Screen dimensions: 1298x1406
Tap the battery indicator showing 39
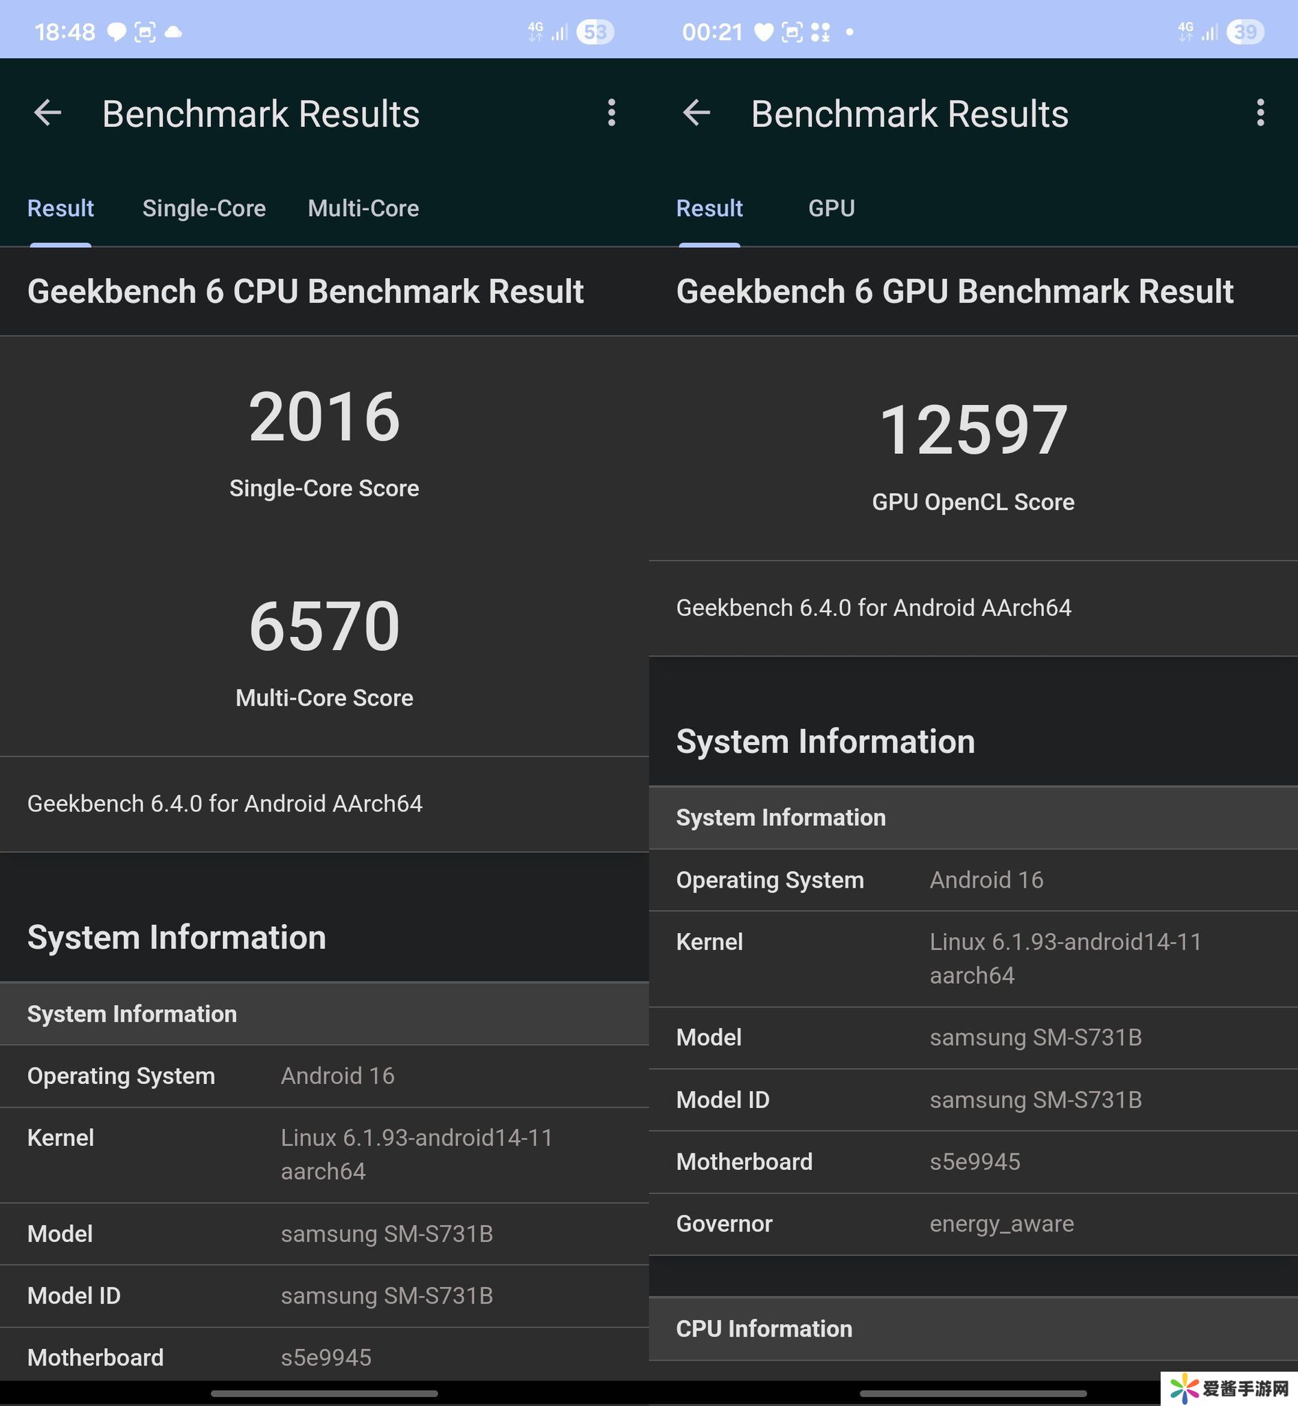click(1244, 32)
